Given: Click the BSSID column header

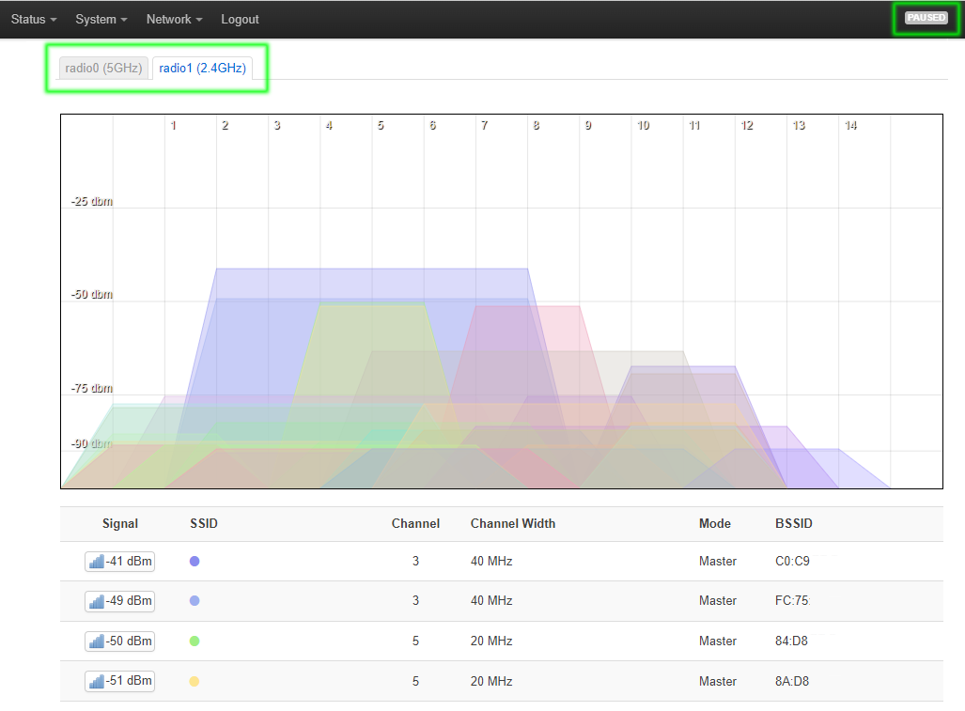Looking at the screenshot, I should pos(793,523).
